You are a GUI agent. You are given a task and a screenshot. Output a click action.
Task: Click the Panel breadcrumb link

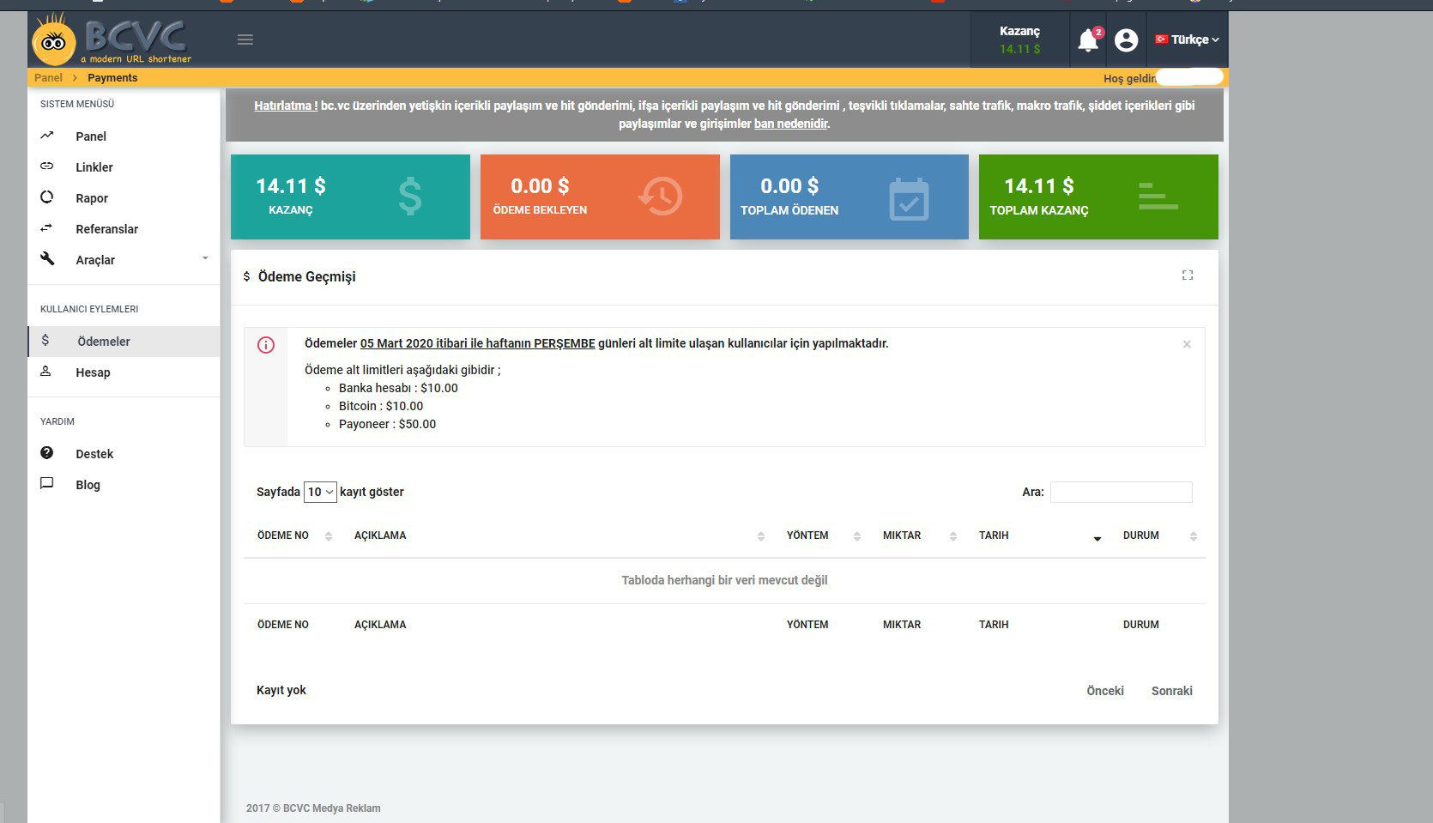pos(48,77)
